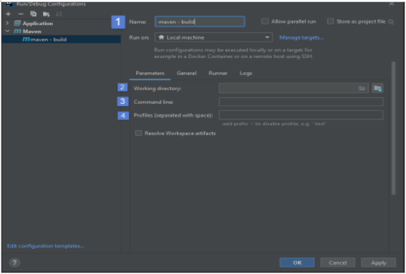Collapse the Maven tree node
Viewport: 406px width, 274px height.
click(7, 31)
